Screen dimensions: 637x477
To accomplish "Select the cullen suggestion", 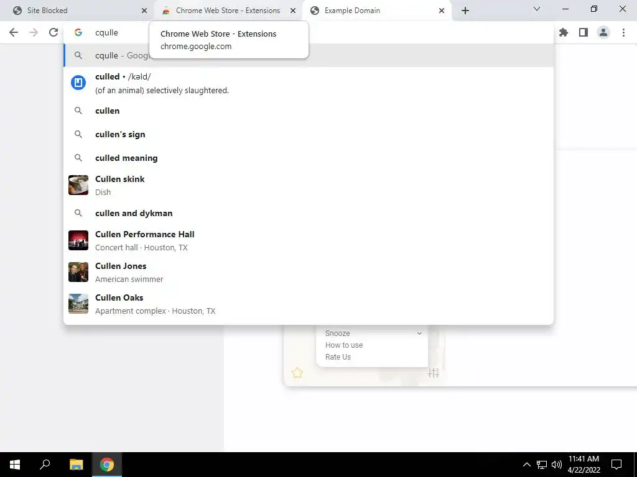I will [x=309, y=111].
